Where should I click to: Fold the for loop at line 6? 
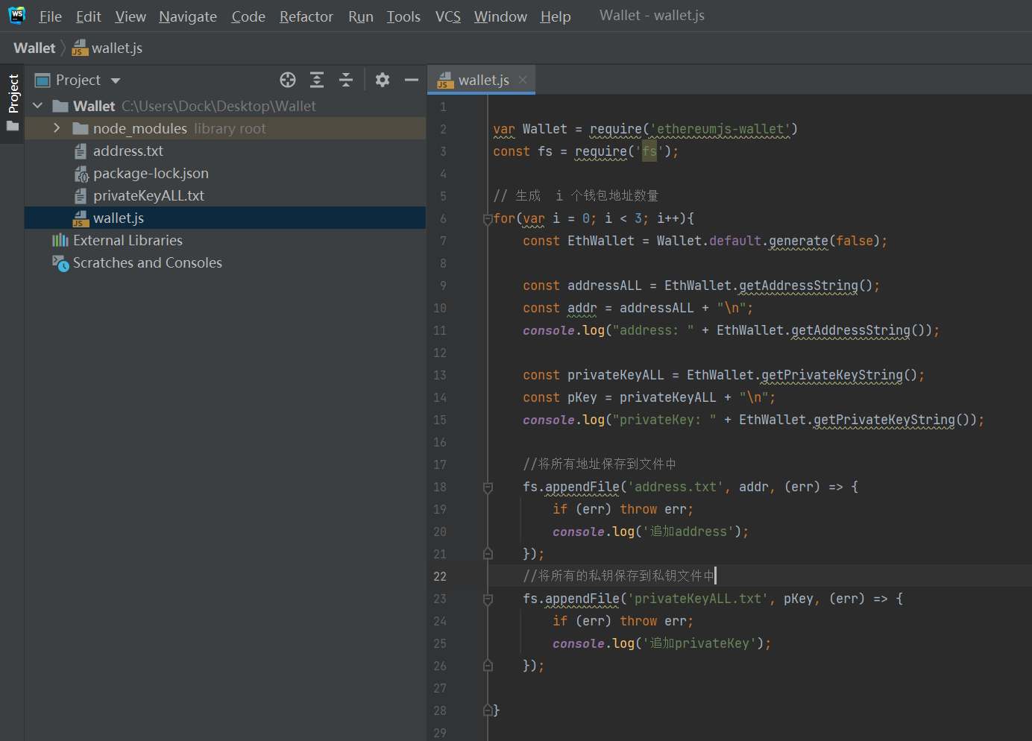[x=488, y=218]
